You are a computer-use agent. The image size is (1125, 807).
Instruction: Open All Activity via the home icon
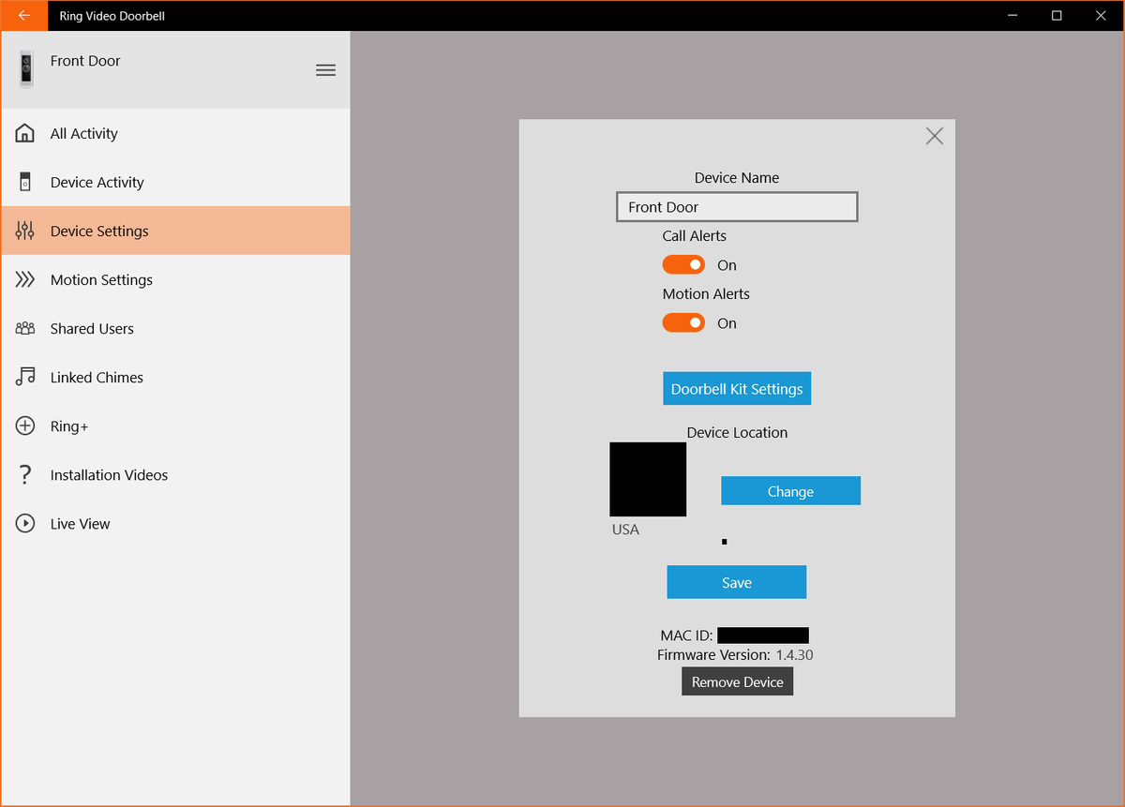pyautogui.click(x=25, y=133)
